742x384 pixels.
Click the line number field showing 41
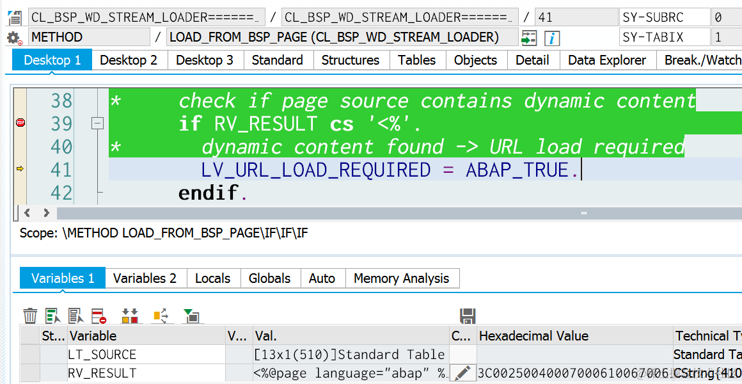click(x=576, y=17)
